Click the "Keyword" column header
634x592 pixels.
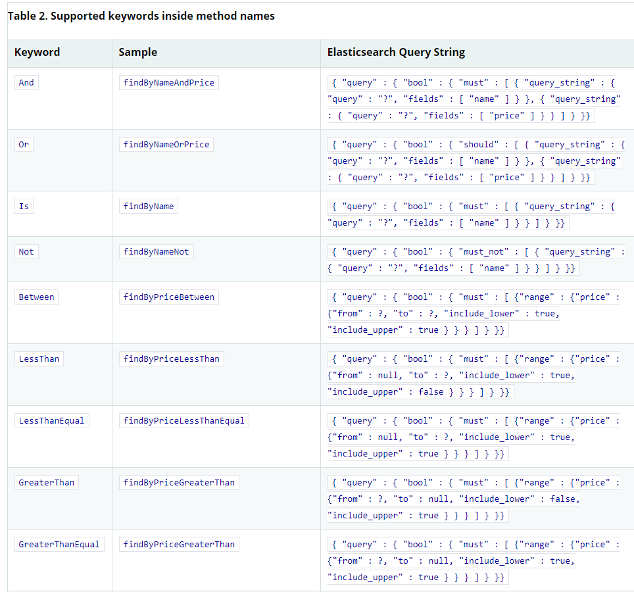pyautogui.click(x=37, y=52)
